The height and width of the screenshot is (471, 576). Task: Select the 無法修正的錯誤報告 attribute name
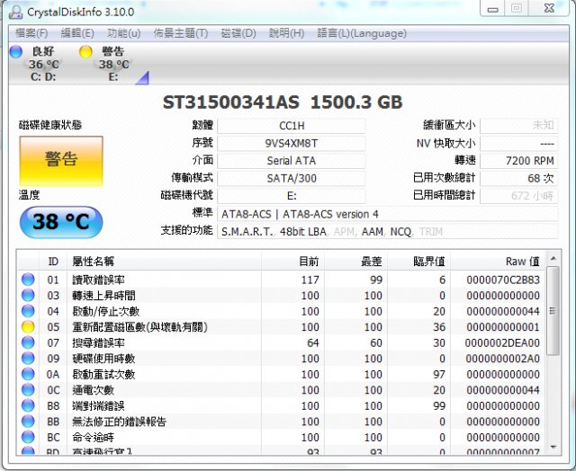(120, 422)
